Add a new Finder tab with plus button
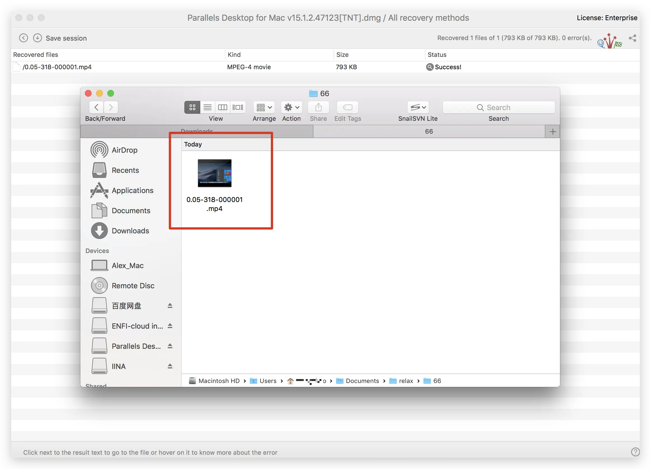The height and width of the screenshot is (469, 651). pos(553,131)
